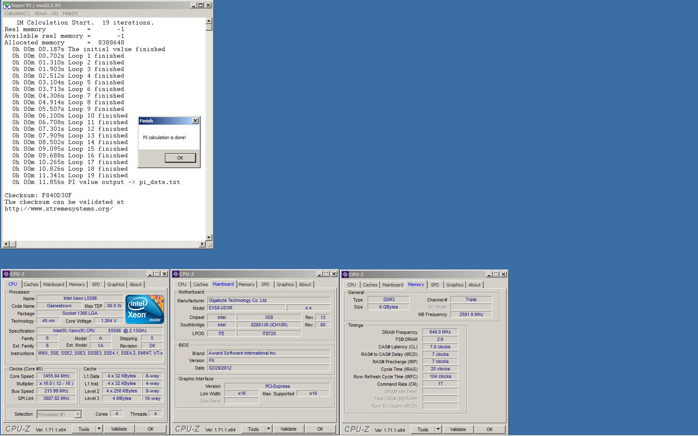Expand Tools dropdown arrow in Mainboard window
This screenshot has width=698, height=436.
point(268,429)
